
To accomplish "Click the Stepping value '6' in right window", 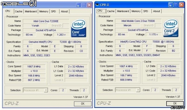I will tap(173, 46).
